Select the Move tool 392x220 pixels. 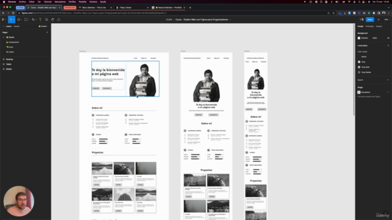[x=11, y=20]
